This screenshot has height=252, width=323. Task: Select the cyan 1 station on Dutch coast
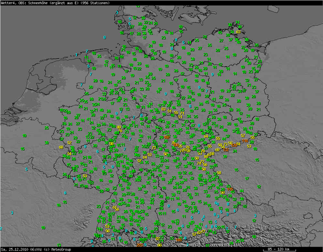77,54
